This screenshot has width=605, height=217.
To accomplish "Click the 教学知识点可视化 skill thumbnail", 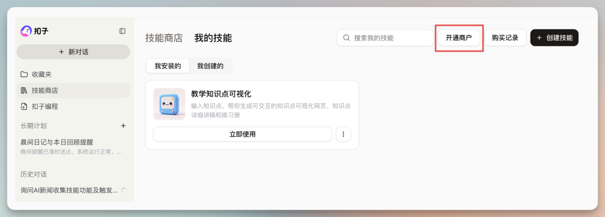I will (x=169, y=104).
